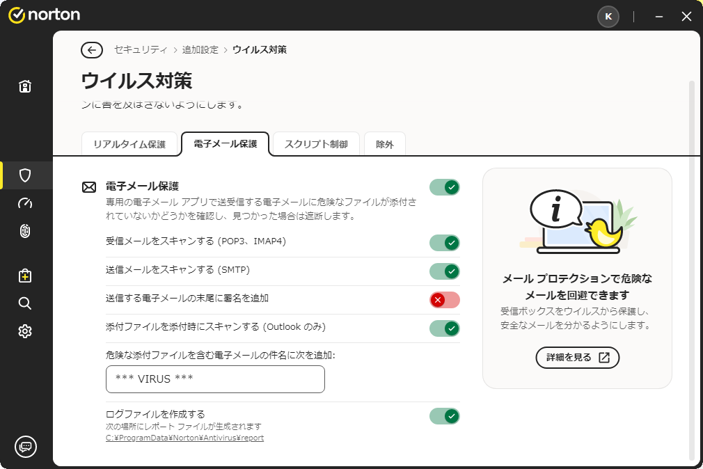Toggle 添付ファイルを添付時にスキャンする (Outlook のみ)
The image size is (703, 469).
click(x=444, y=328)
